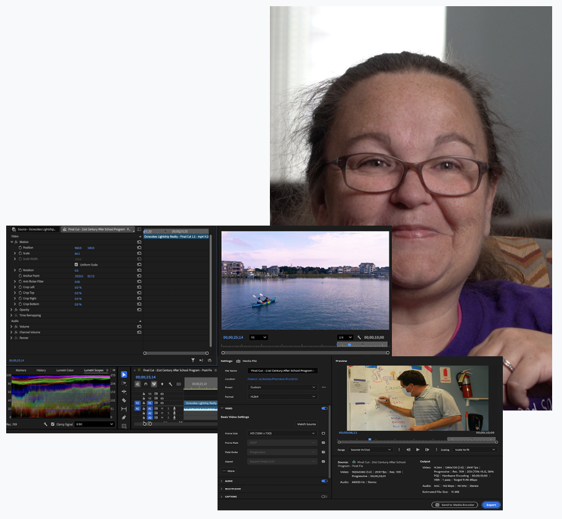Toggle insert sequences as nests button
Screen dimensions: 562x519
[137, 384]
